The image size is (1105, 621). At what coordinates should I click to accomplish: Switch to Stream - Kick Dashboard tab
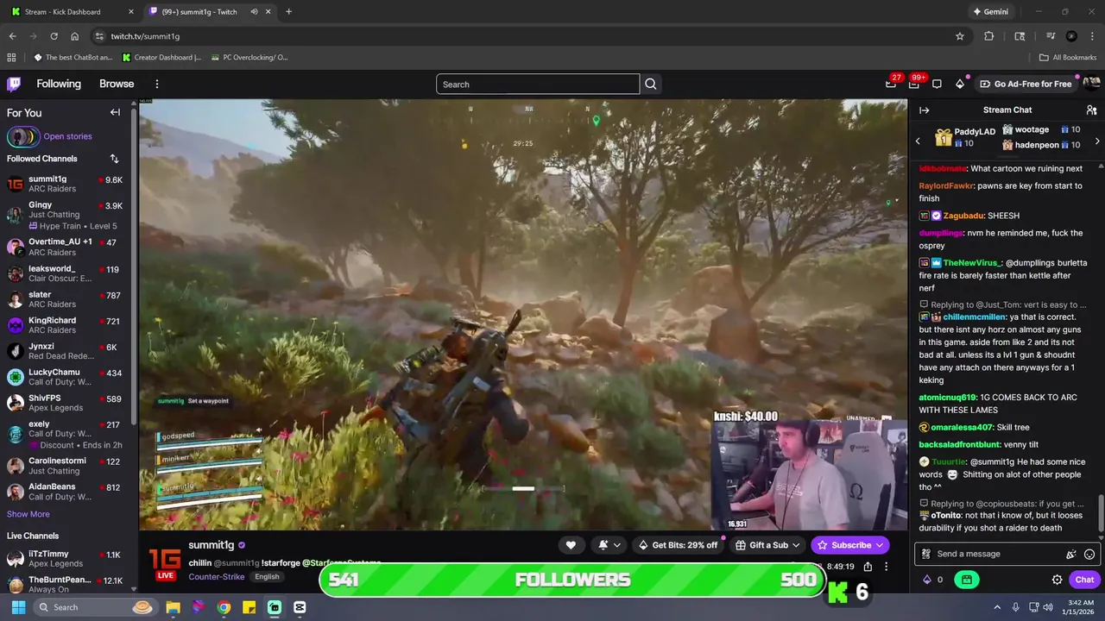tap(72, 12)
